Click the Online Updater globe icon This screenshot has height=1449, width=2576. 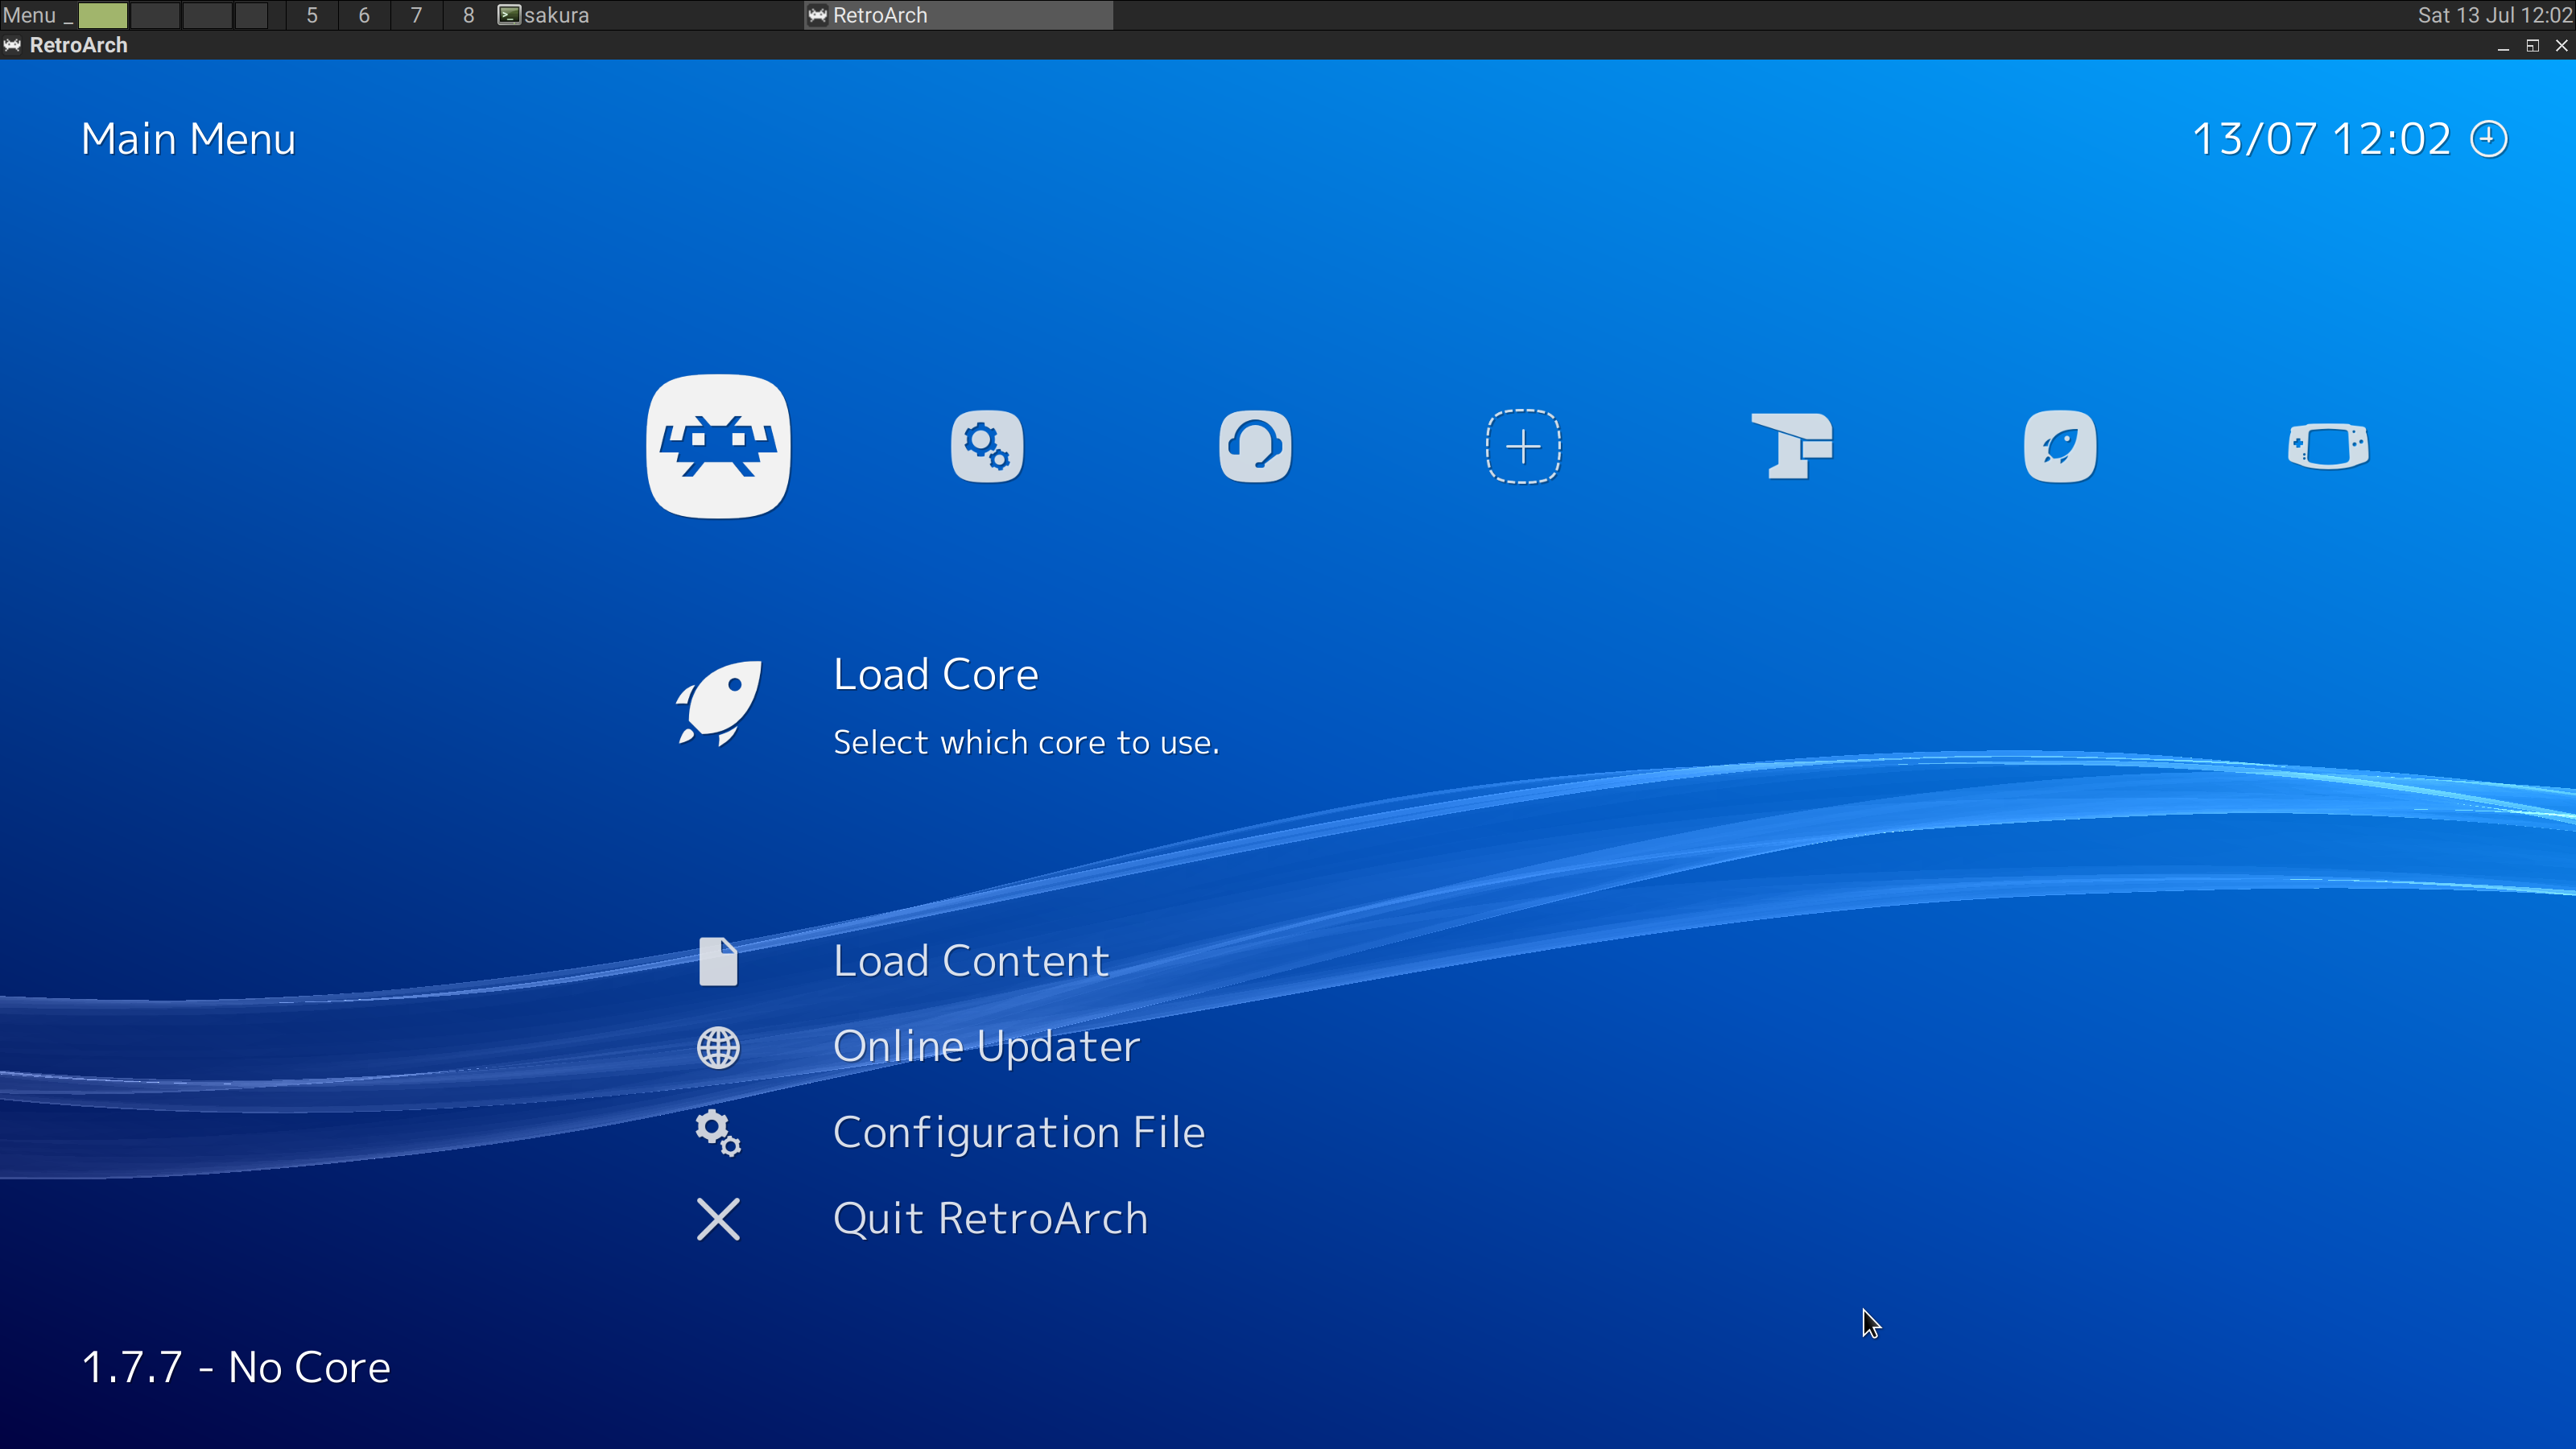tap(718, 1047)
